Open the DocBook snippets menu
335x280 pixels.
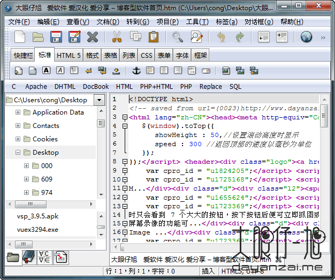coord(96,87)
